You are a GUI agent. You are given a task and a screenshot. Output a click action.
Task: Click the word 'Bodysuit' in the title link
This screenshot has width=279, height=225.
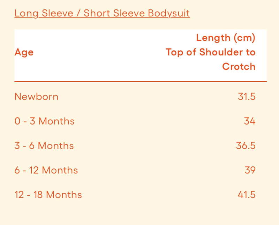[168, 14]
